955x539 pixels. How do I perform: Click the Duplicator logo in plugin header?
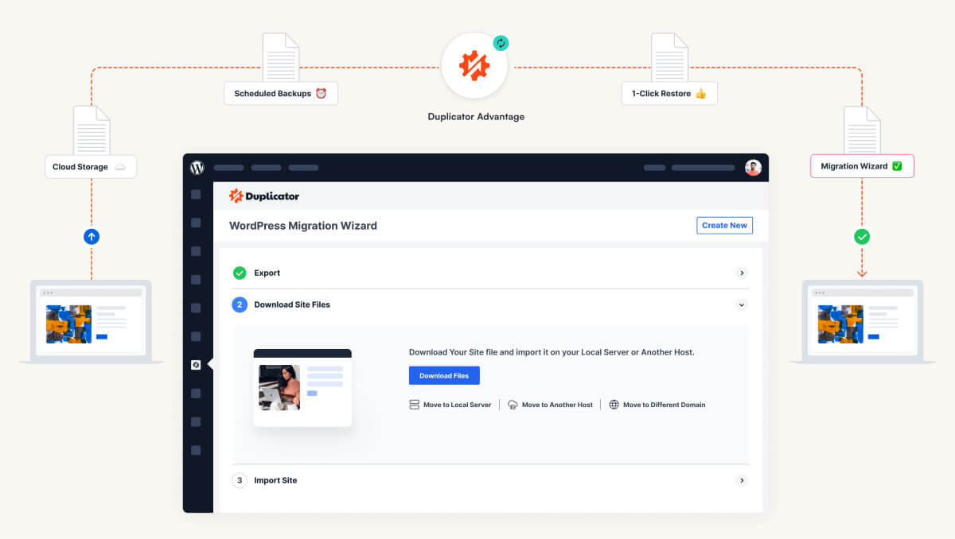[264, 196]
